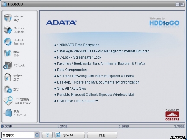Select the 安全性設定 security label
The height and width of the screenshot is (140, 187).
coord(18,78)
